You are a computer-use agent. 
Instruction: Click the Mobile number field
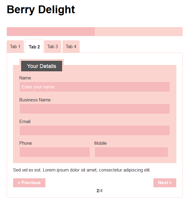pos(131,152)
